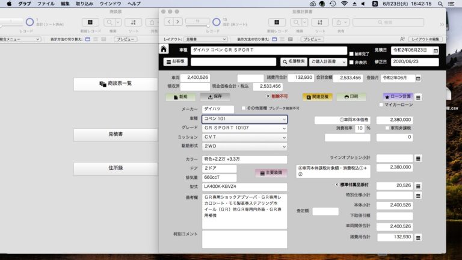Toggle the 非表示 checkbox
462x260 pixels.
click(x=351, y=62)
